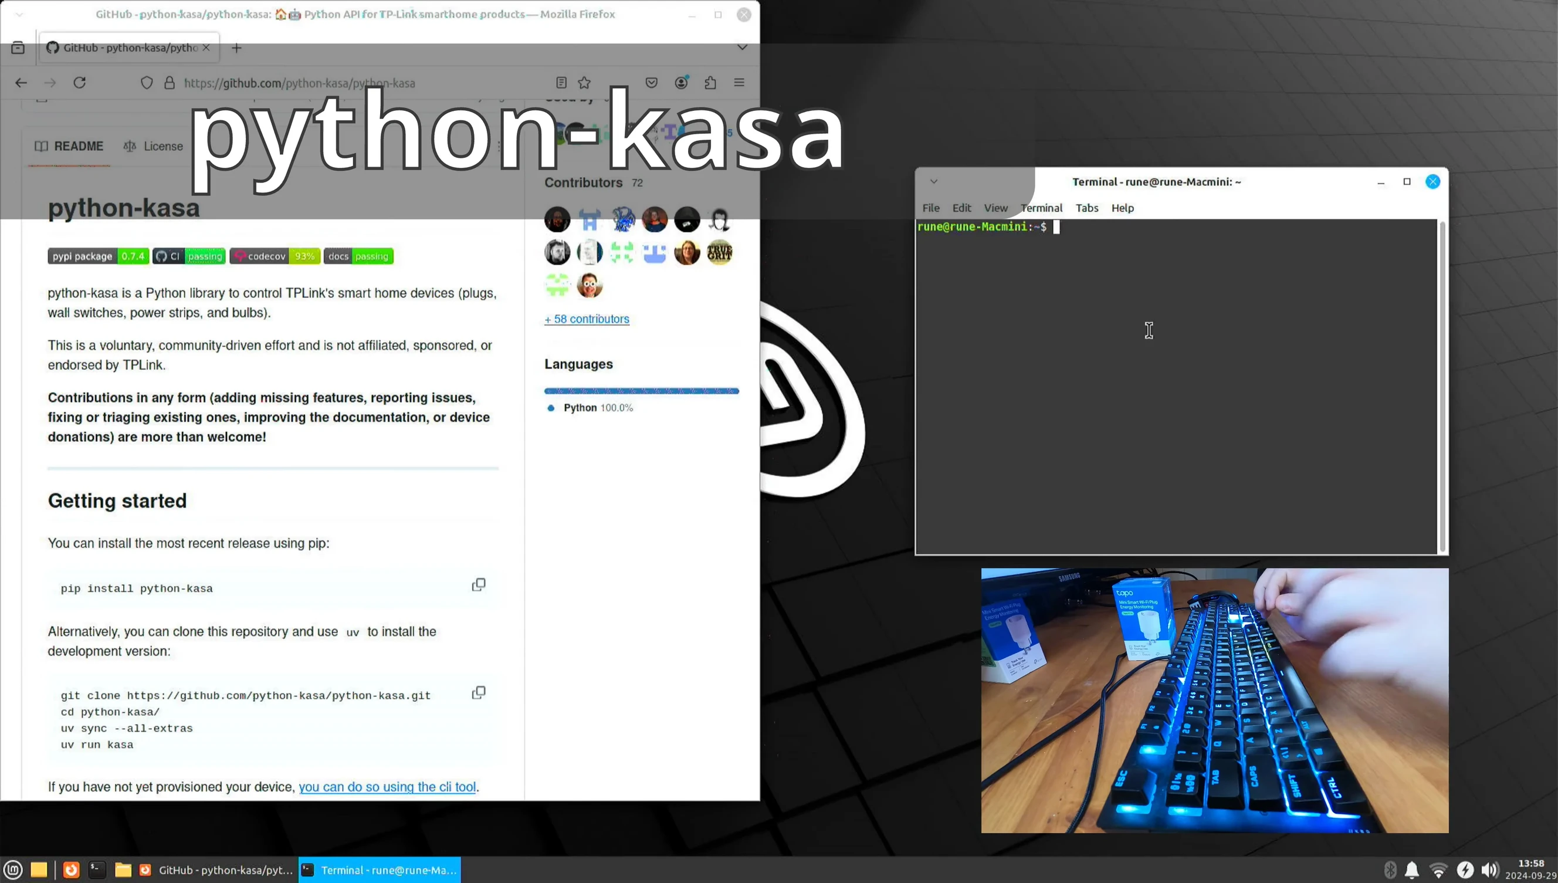The width and height of the screenshot is (1558, 883).
Task: Open the Terminal Tabs menu
Action: point(1087,208)
